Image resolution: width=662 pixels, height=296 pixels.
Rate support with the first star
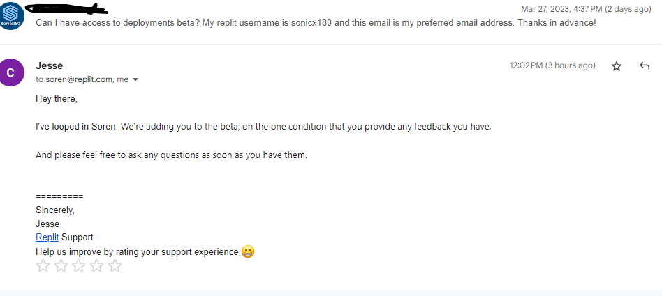click(43, 265)
